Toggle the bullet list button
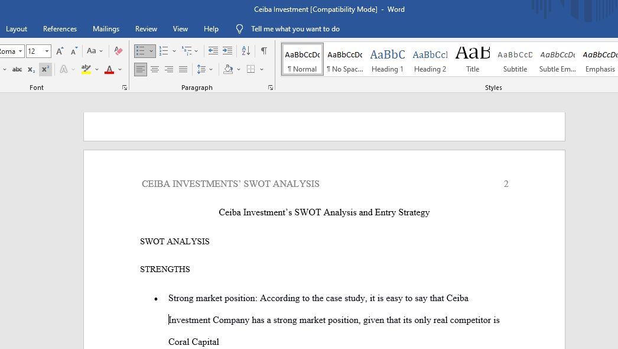 coord(140,51)
